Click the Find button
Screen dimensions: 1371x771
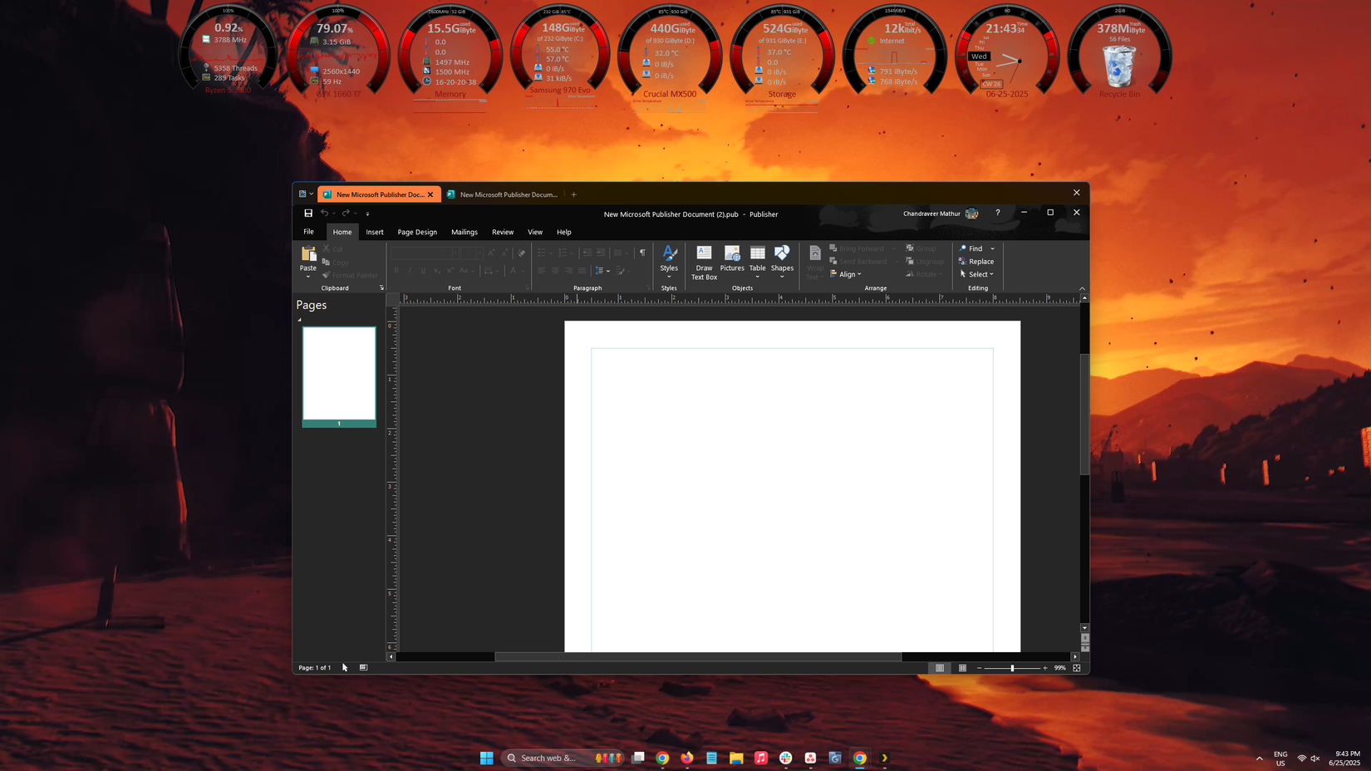[971, 248]
